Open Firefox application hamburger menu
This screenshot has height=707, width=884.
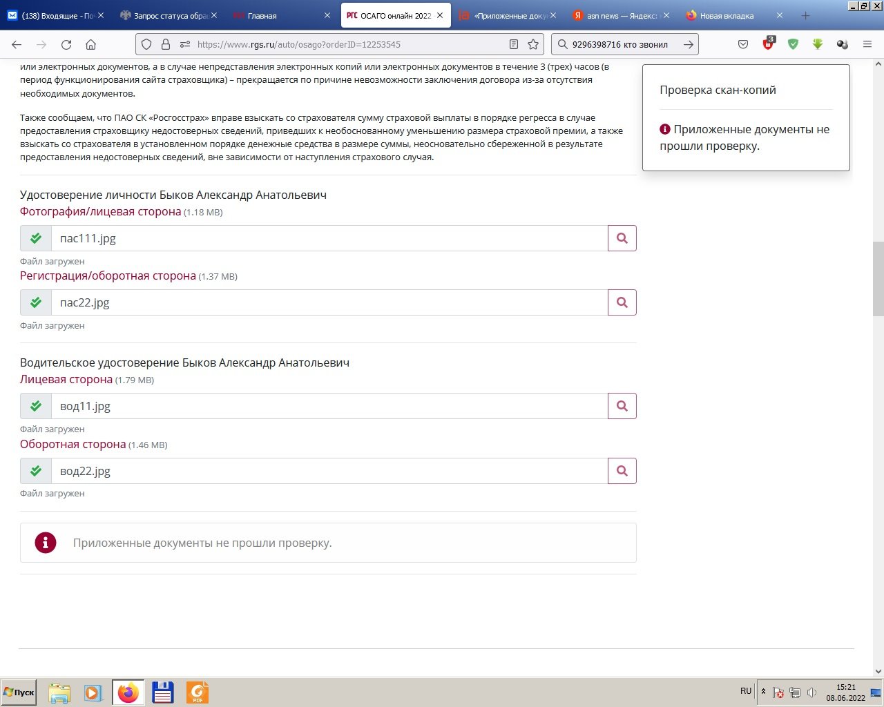[867, 44]
